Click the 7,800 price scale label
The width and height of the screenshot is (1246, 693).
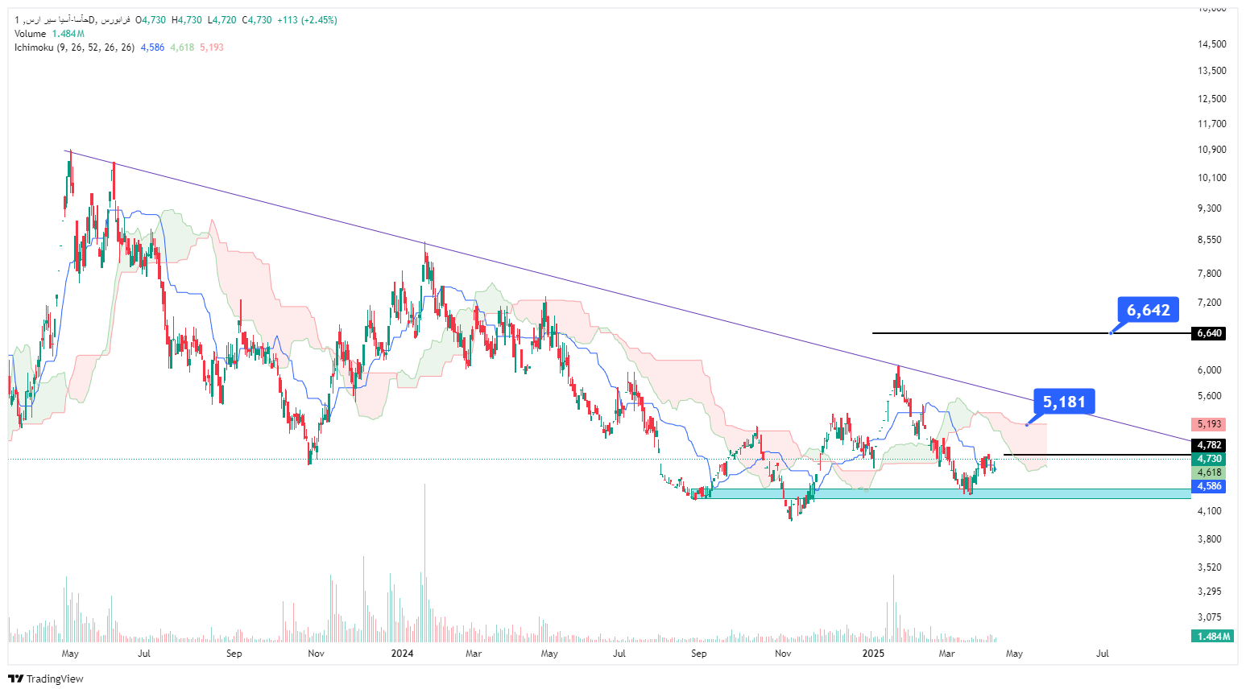(x=1210, y=274)
